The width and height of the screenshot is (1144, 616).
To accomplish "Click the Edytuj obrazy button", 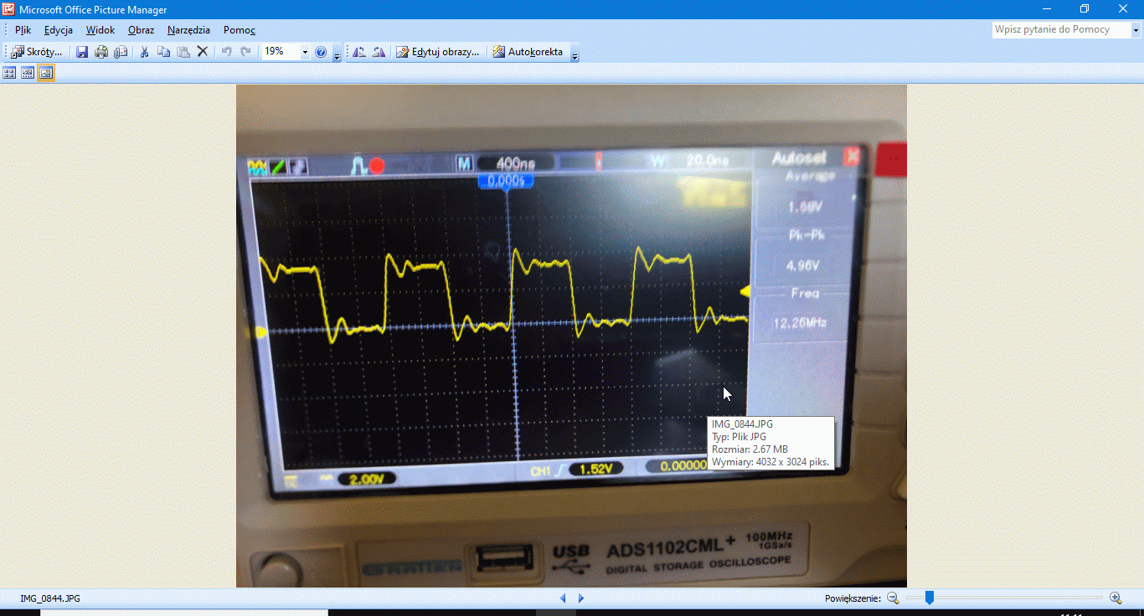I will pyautogui.click(x=438, y=52).
